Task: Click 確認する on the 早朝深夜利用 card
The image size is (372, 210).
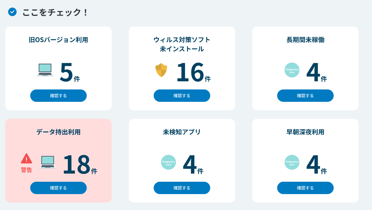Action: 305,188
